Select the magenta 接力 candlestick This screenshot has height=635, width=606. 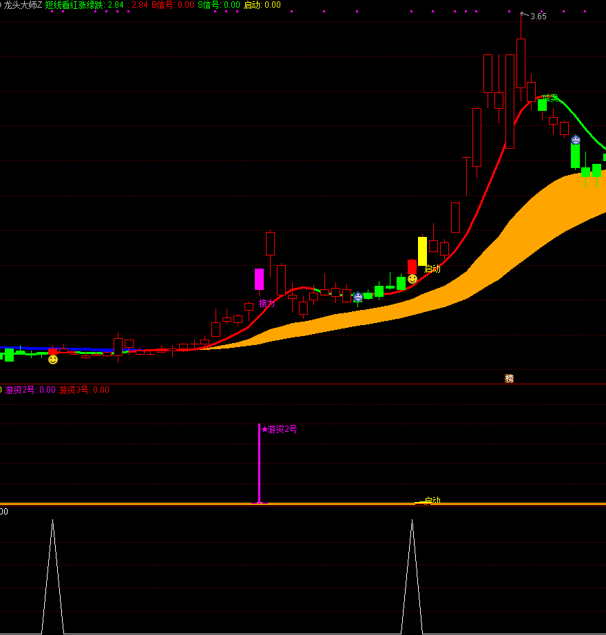pos(259,279)
